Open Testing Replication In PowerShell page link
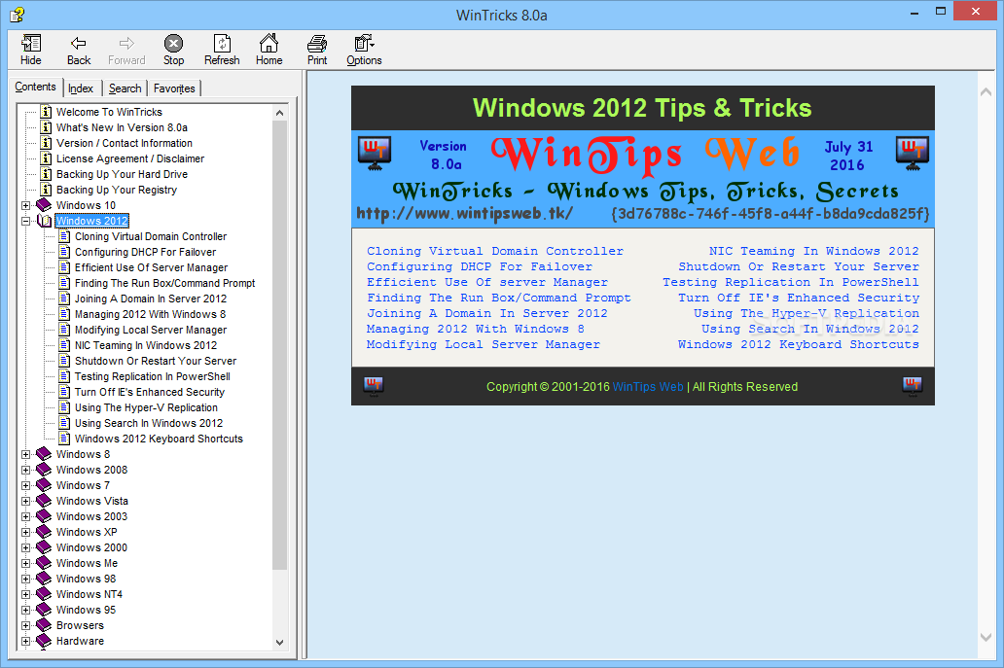The height and width of the screenshot is (668, 1004). coord(791,282)
